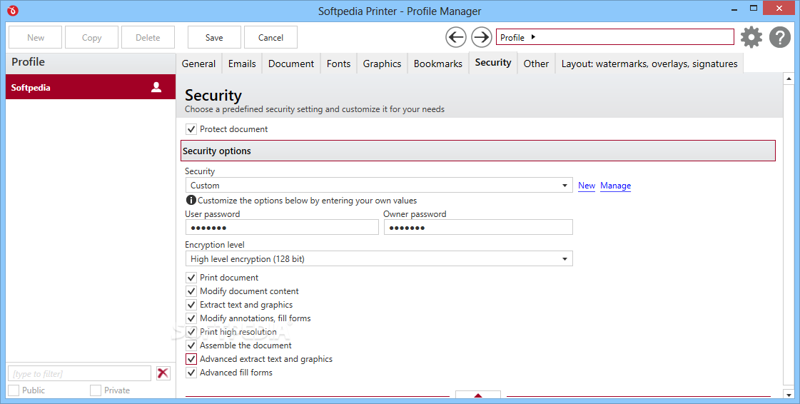The image size is (800, 404).
Task: Open the Fonts tab
Action: 339,64
